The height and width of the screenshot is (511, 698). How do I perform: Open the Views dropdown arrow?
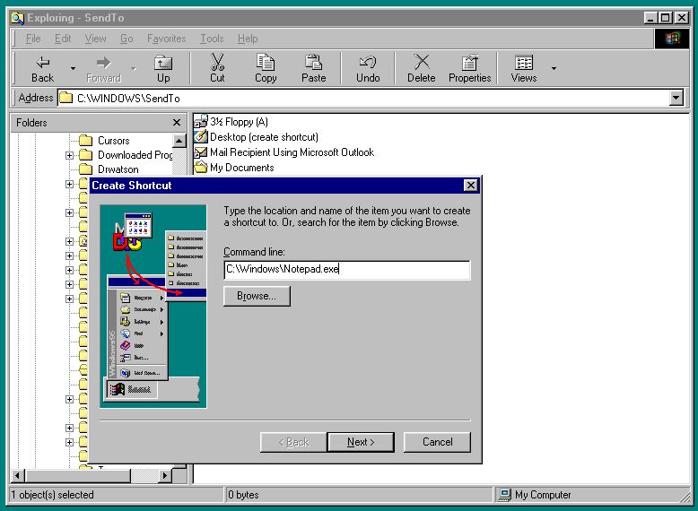pyautogui.click(x=554, y=68)
